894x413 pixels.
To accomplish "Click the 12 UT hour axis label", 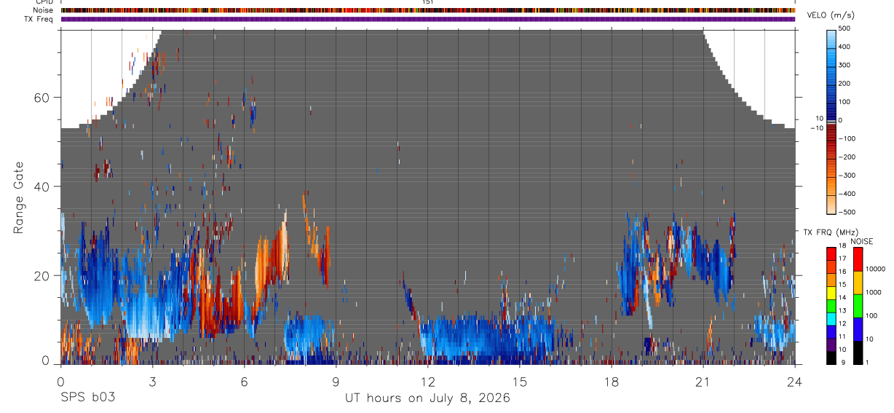I will 427,382.
